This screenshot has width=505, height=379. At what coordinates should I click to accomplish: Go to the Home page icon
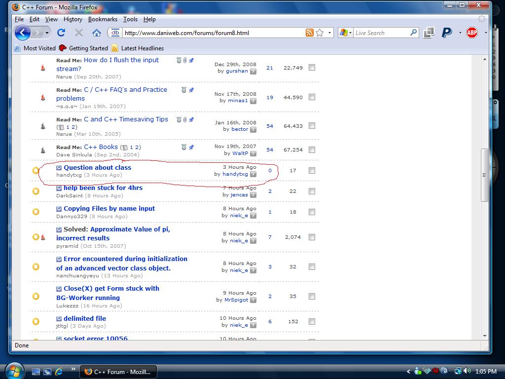(96, 33)
